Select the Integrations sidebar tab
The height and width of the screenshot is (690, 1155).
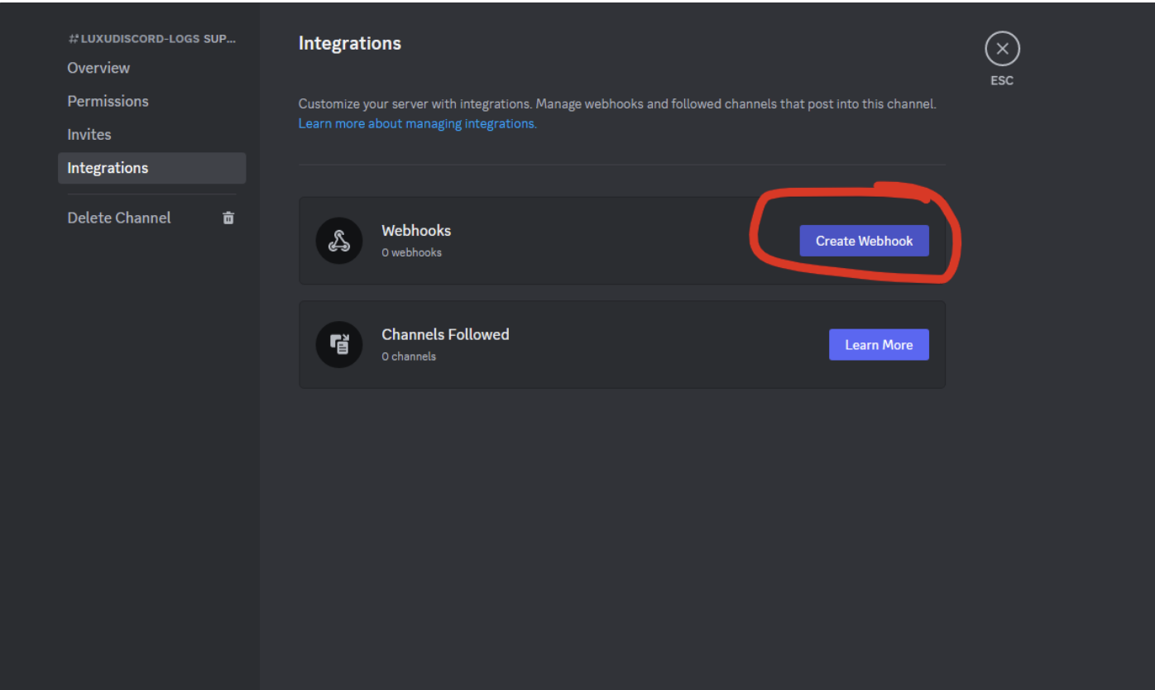click(152, 168)
